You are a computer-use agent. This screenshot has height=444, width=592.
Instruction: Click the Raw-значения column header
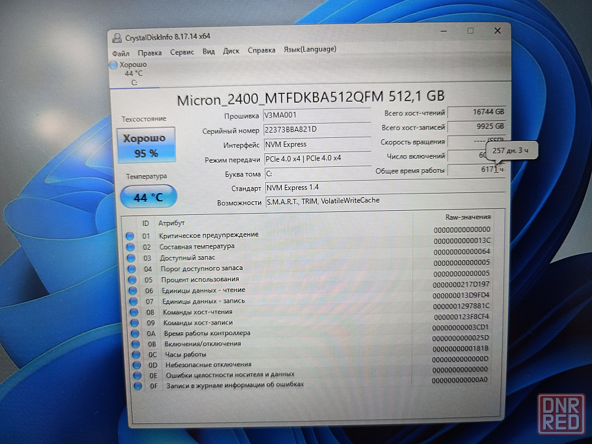point(468,217)
